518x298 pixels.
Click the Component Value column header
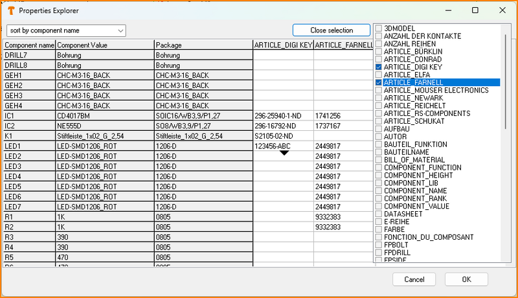tap(104, 45)
